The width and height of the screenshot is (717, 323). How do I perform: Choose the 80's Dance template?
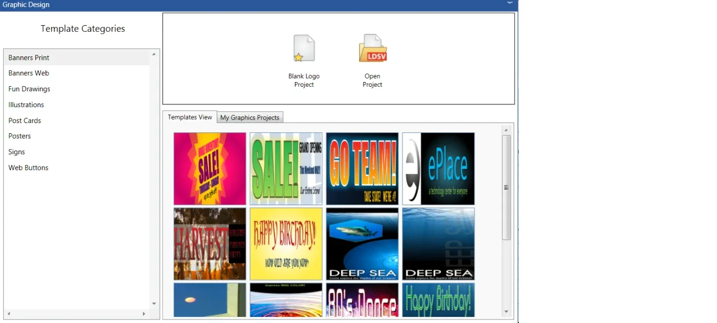362,300
